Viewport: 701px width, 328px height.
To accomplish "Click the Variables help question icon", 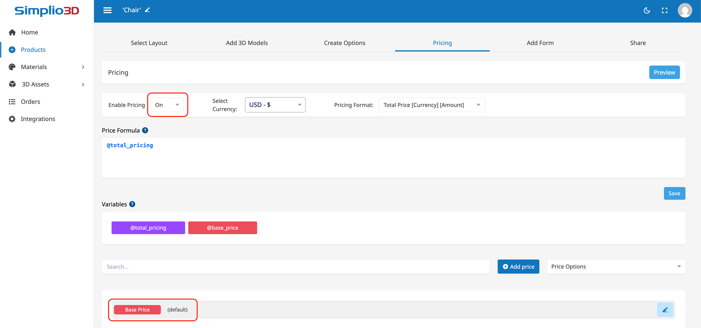I will click(132, 204).
